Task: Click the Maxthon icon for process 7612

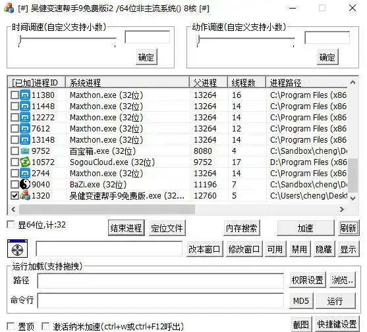Action: [x=25, y=129]
